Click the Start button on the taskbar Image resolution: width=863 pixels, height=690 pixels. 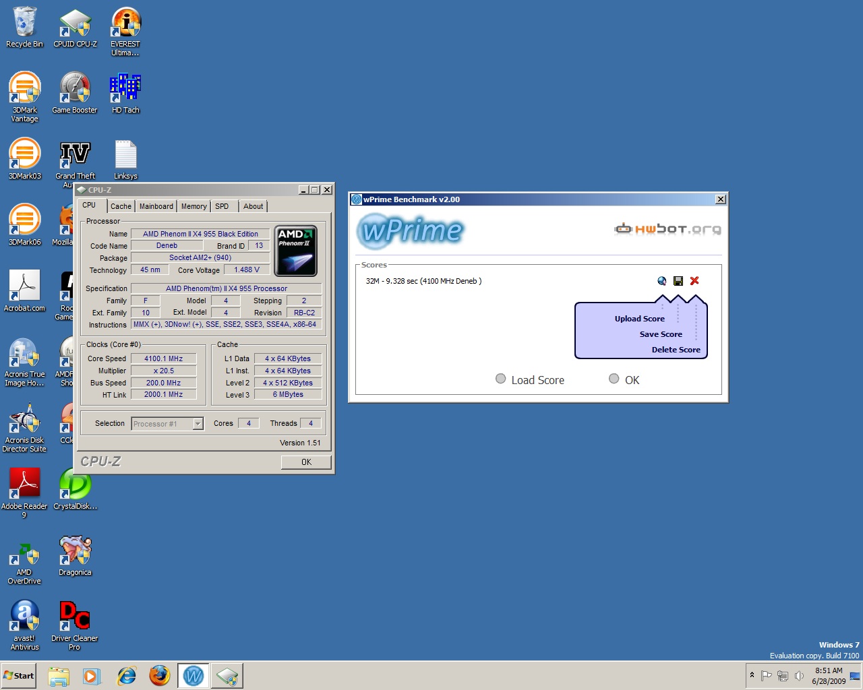[x=18, y=675]
